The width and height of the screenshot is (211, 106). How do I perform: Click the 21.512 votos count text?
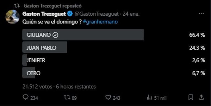37,87
